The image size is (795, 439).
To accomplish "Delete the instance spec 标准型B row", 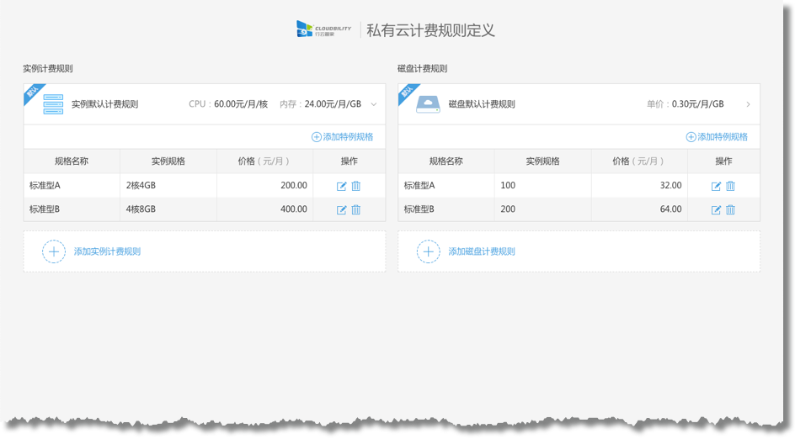I will (x=356, y=209).
